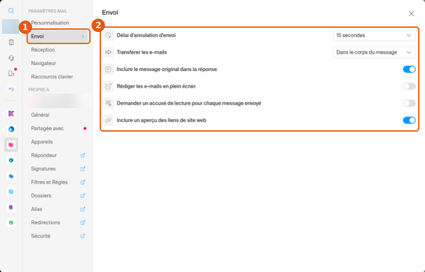
Task: Open Filtres et Règles link
Action: [49, 182]
